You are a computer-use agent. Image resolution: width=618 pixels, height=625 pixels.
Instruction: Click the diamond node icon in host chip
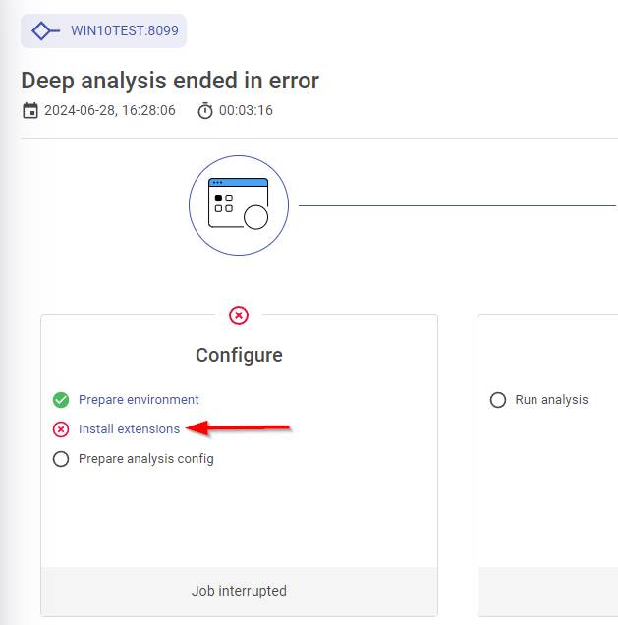tap(45, 30)
